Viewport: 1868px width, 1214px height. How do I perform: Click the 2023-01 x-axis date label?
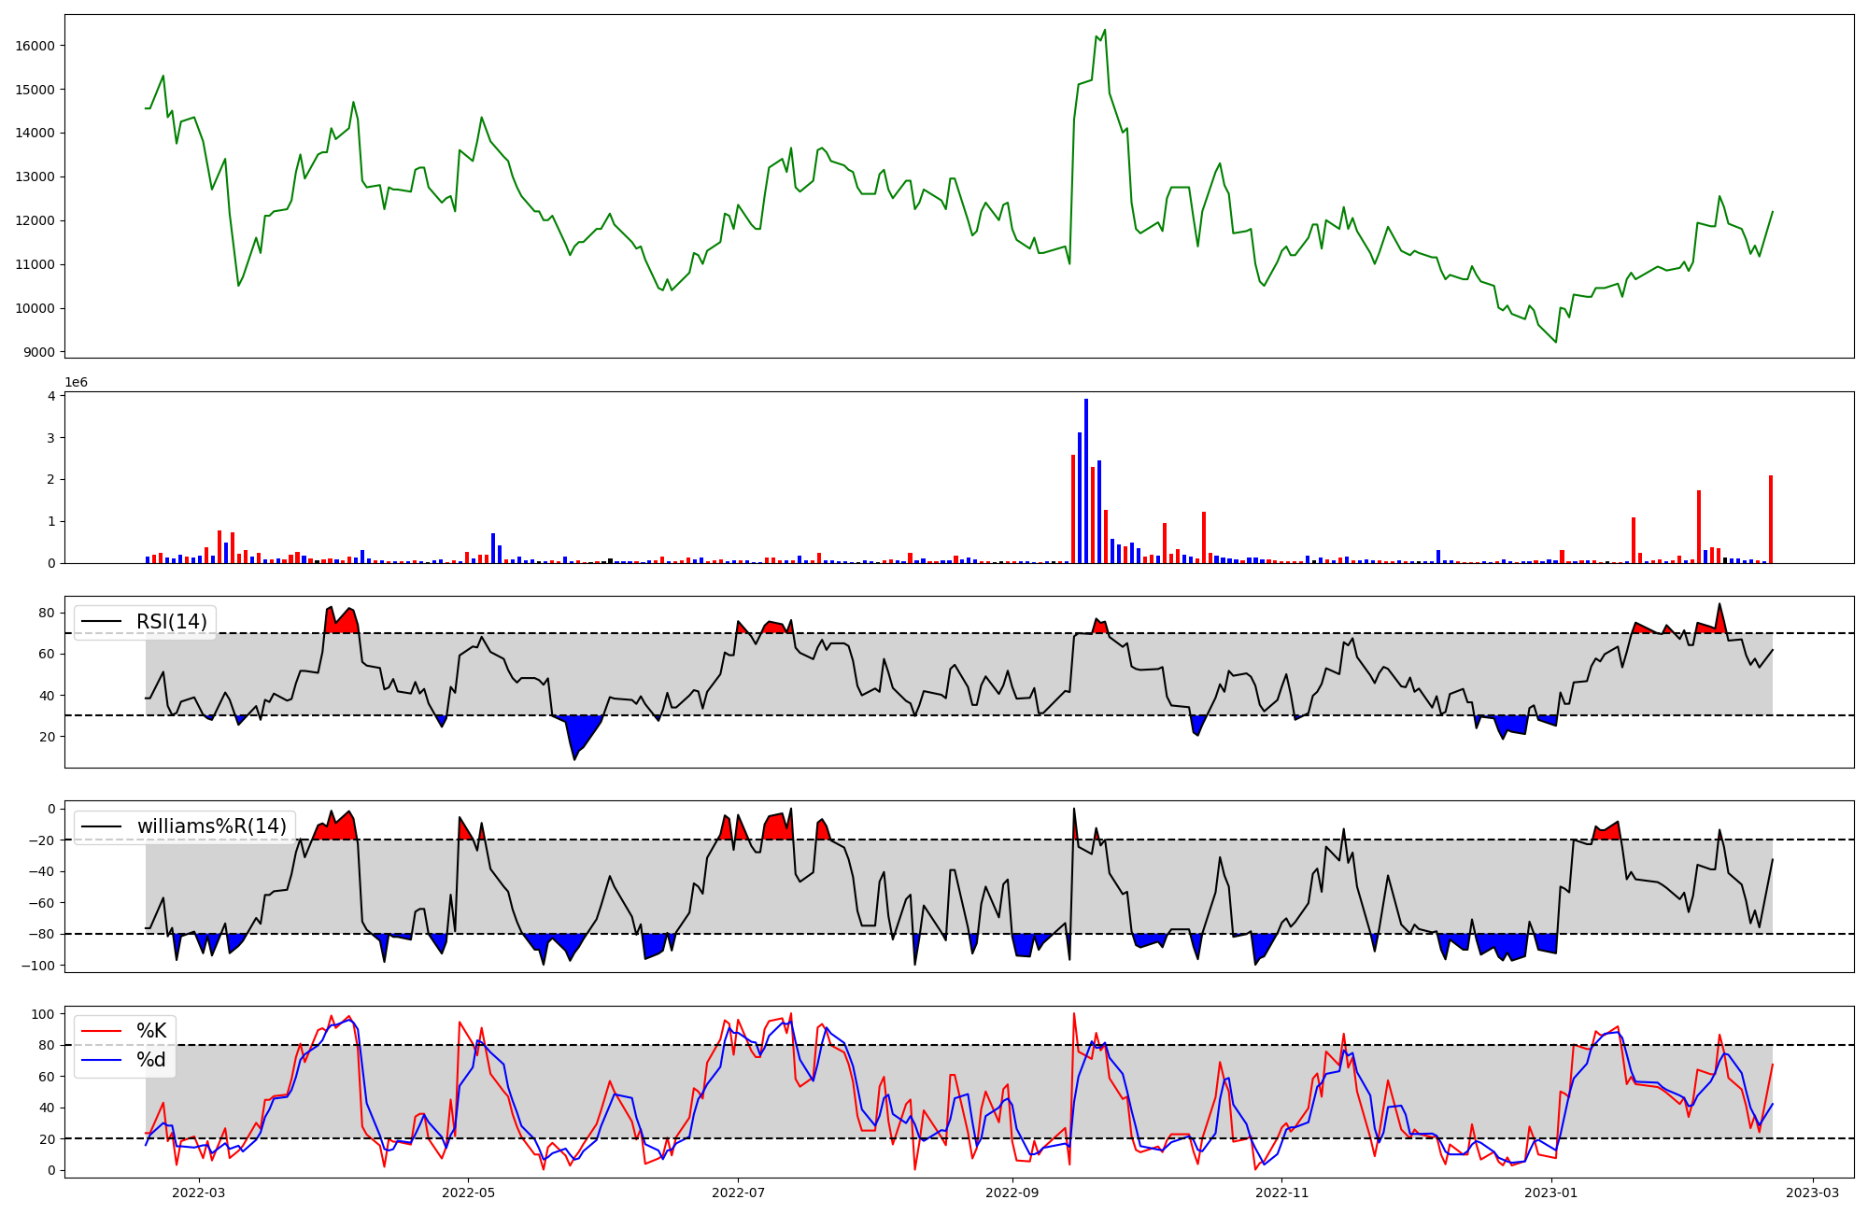click(1552, 1193)
